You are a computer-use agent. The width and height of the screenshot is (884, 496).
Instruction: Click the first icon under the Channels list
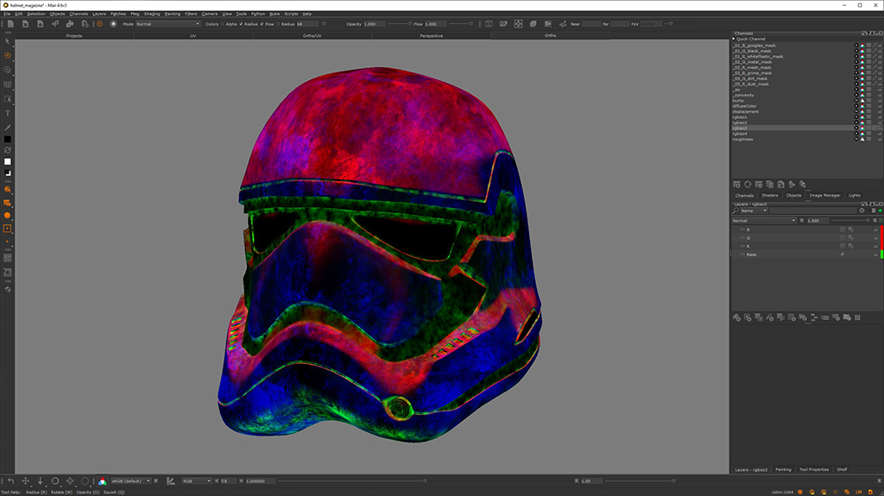(736, 185)
